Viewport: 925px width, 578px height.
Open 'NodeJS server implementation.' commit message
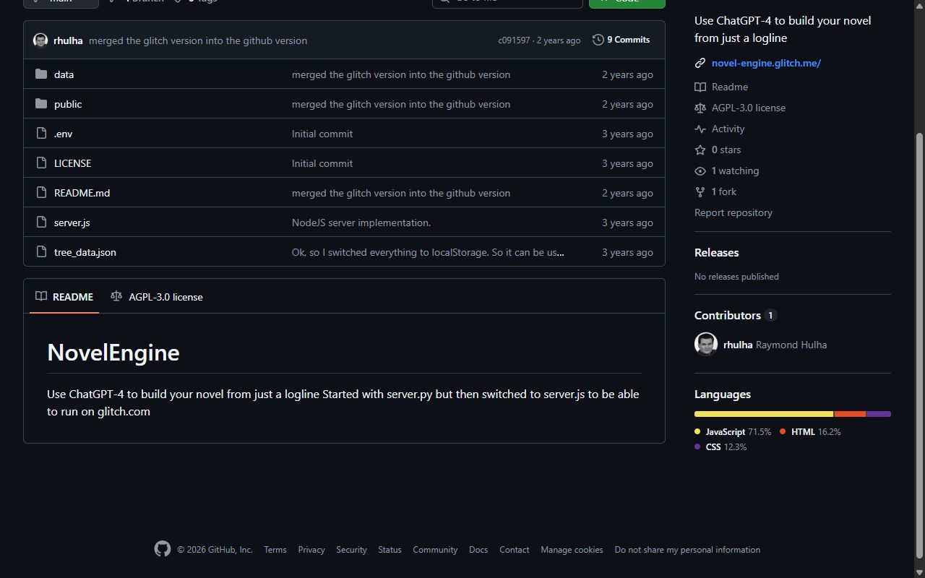click(361, 223)
